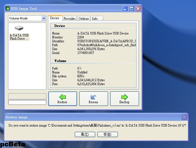
Task: Click the USBSTOR identifier value
Action: coord(106,41)
